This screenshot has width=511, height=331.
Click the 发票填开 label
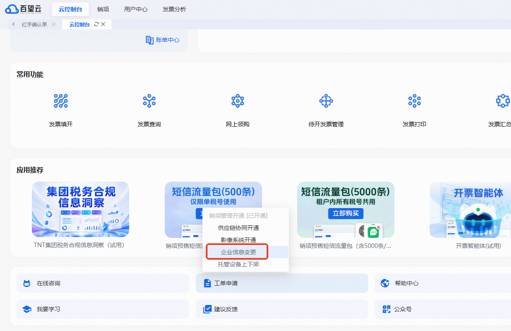[61, 124]
